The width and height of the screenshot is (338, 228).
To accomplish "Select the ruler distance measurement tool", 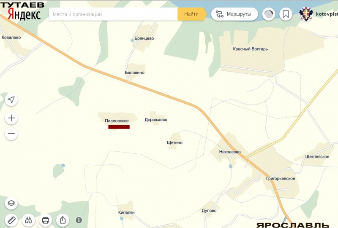I will coord(11,220).
